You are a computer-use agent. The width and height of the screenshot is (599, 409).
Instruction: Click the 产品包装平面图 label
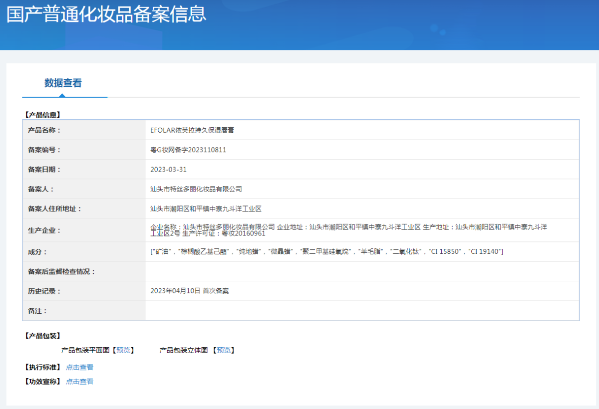tap(85, 350)
